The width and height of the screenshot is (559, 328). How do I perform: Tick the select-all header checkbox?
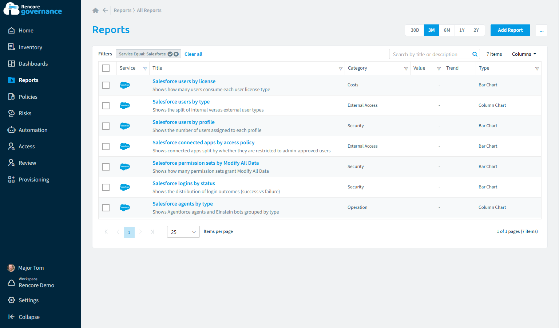[106, 68]
